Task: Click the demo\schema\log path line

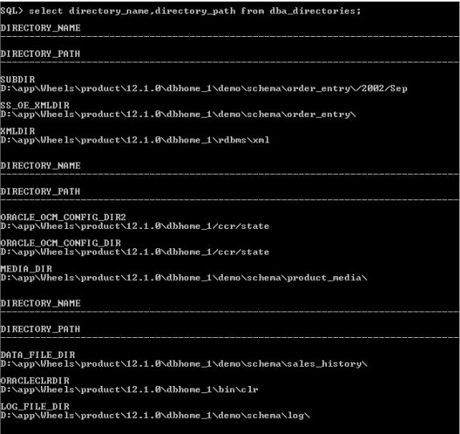Action: 155,416
